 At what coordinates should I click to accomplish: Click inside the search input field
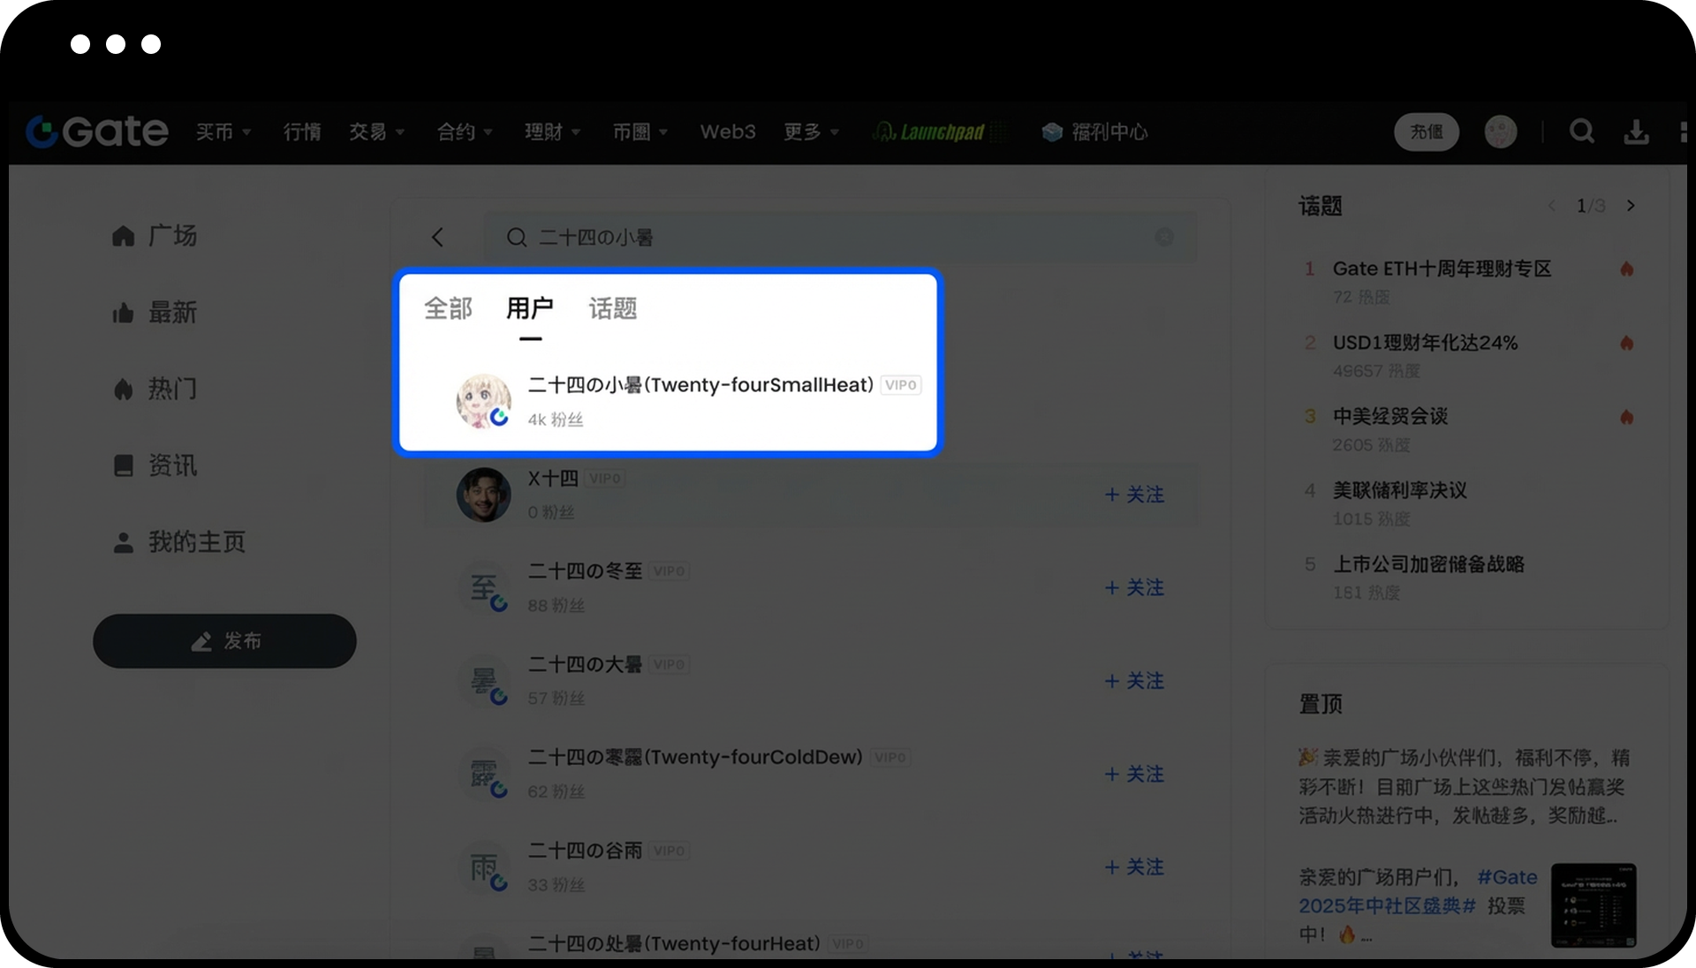(839, 237)
